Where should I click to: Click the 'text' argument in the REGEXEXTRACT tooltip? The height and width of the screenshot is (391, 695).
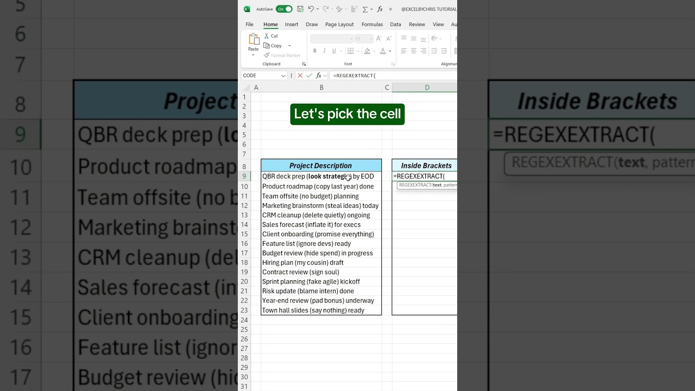(x=437, y=185)
